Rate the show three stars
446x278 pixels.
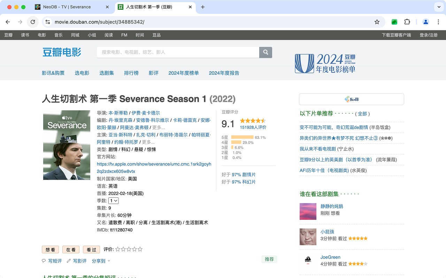click(129, 249)
